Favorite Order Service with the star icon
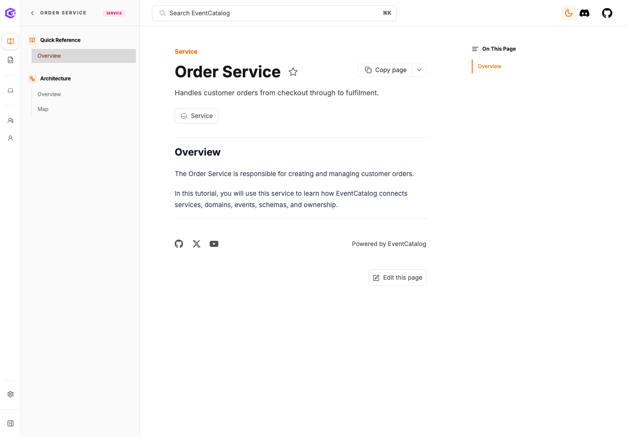 click(293, 72)
